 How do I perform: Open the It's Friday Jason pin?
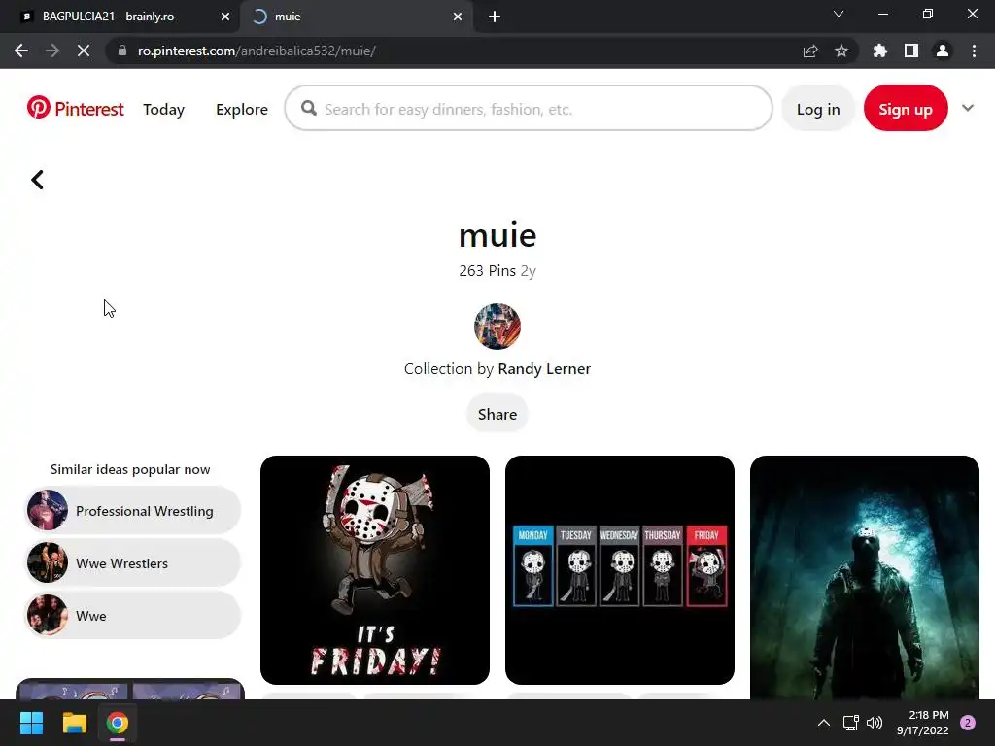coord(375,569)
